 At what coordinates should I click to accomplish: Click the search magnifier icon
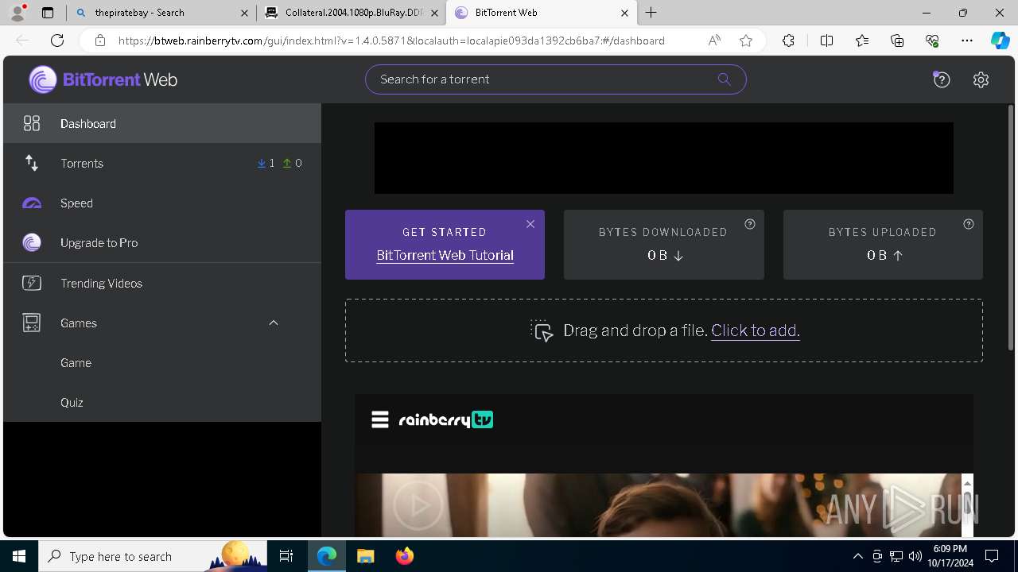[x=724, y=79]
